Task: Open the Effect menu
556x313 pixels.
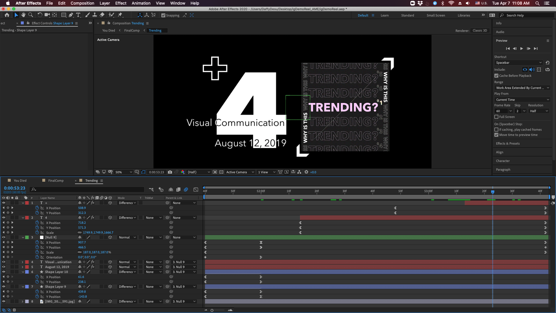Action: (121, 3)
